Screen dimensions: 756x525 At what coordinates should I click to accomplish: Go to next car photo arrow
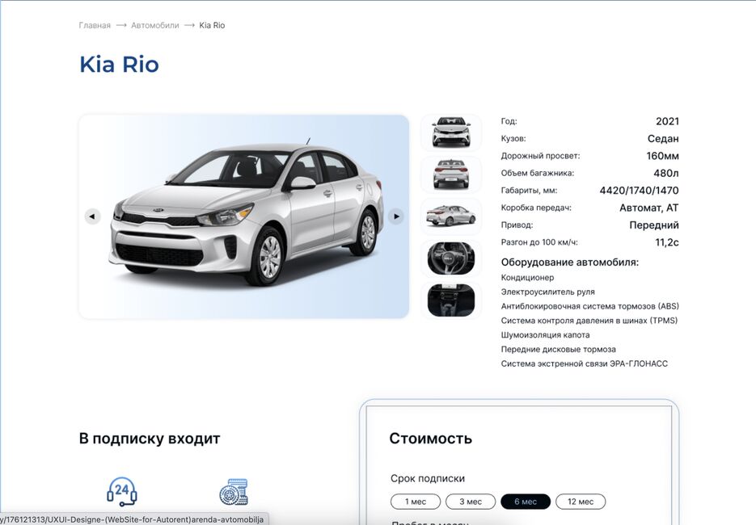coord(396,216)
